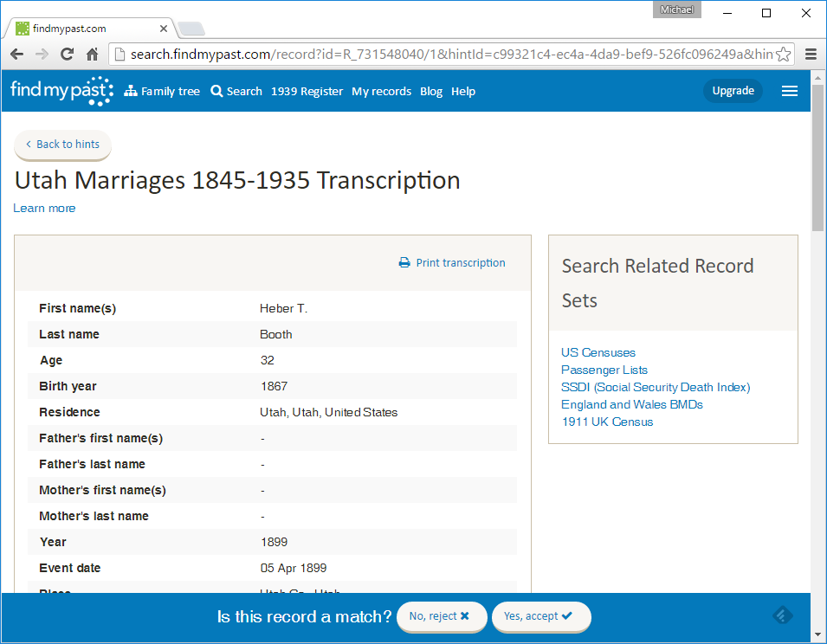Open a new browser tab
Viewport: 827px width, 644px height.
(x=191, y=29)
